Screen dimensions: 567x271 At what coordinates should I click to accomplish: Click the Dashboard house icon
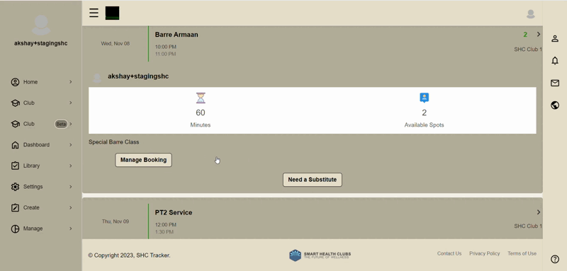(15, 145)
